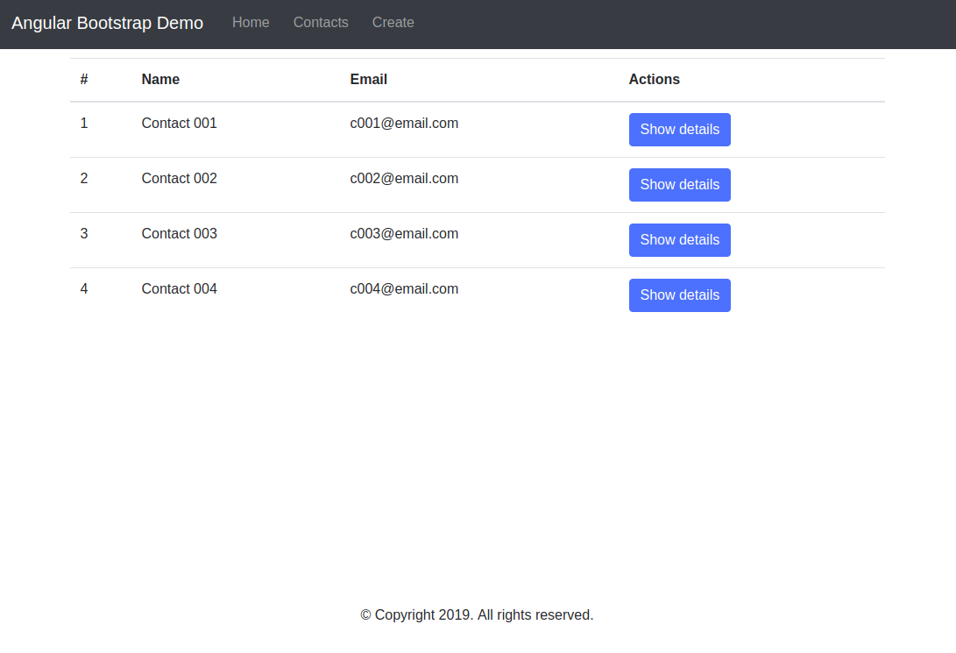The image size is (956, 653).
Task: Click the # column header
Action: (83, 79)
